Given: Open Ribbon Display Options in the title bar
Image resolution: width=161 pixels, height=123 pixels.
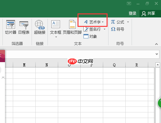Looking at the screenshot, I should pos(129,3).
